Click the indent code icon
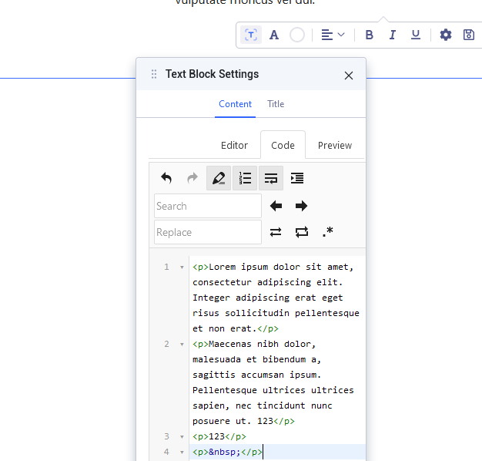This screenshot has width=482, height=461. tap(297, 178)
